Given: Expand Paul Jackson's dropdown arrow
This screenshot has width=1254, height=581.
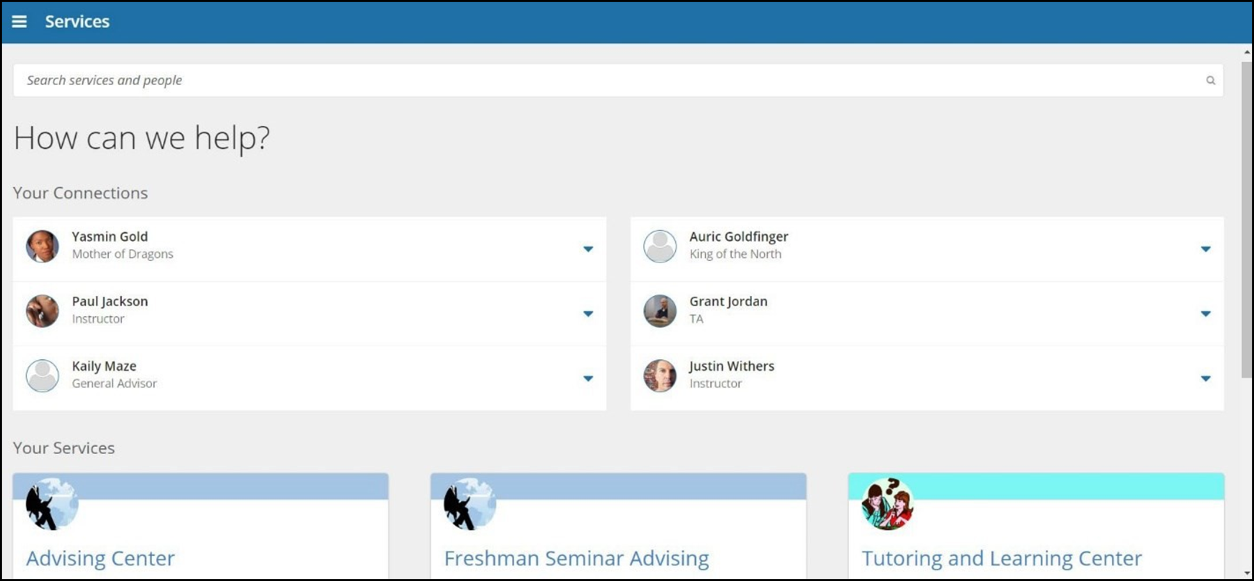Looking at the screenshot, I should (588, 313).
